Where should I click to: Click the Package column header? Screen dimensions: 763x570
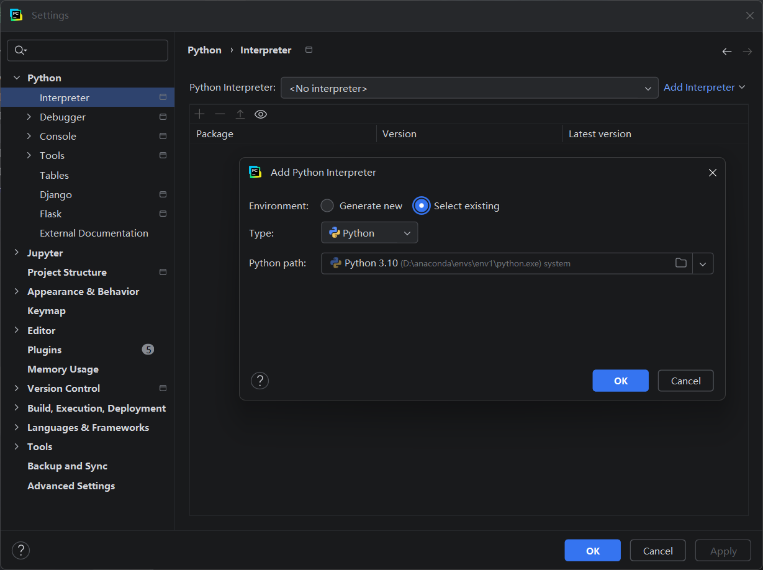coord(283,133)
